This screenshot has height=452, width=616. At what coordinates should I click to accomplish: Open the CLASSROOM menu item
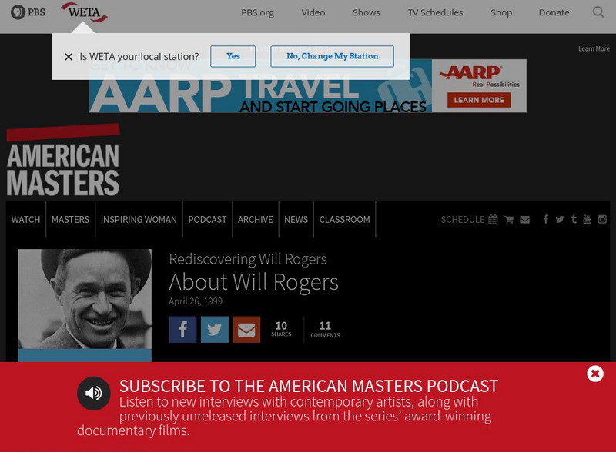click(344, 219)
